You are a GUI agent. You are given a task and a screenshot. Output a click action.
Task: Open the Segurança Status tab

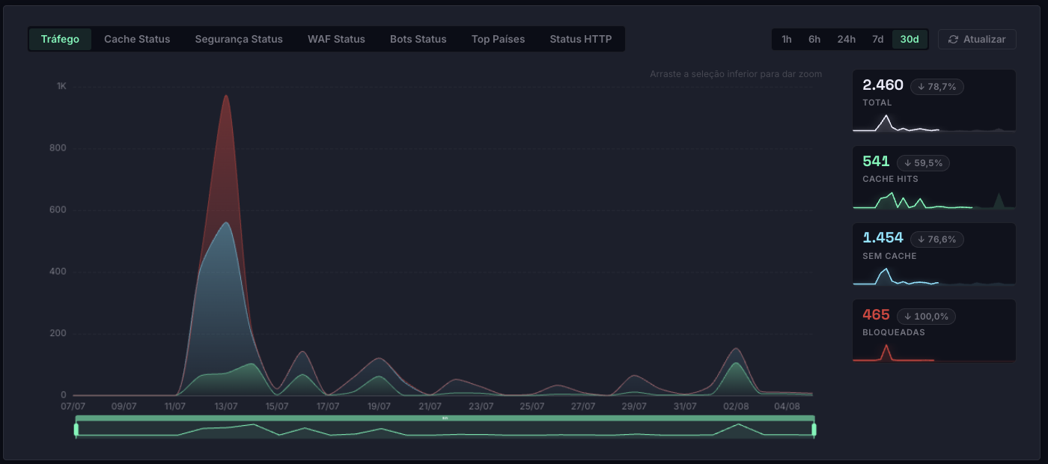239,39
